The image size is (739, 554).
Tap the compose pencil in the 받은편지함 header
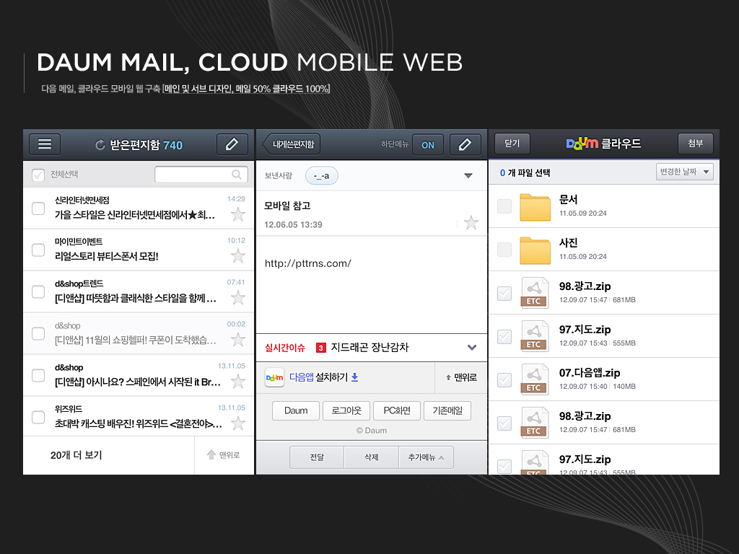232,144
